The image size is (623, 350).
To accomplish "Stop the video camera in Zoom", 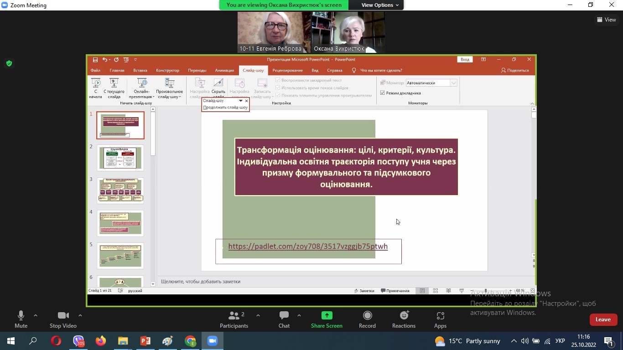I will pyautogui.click(x=63, y=319).
